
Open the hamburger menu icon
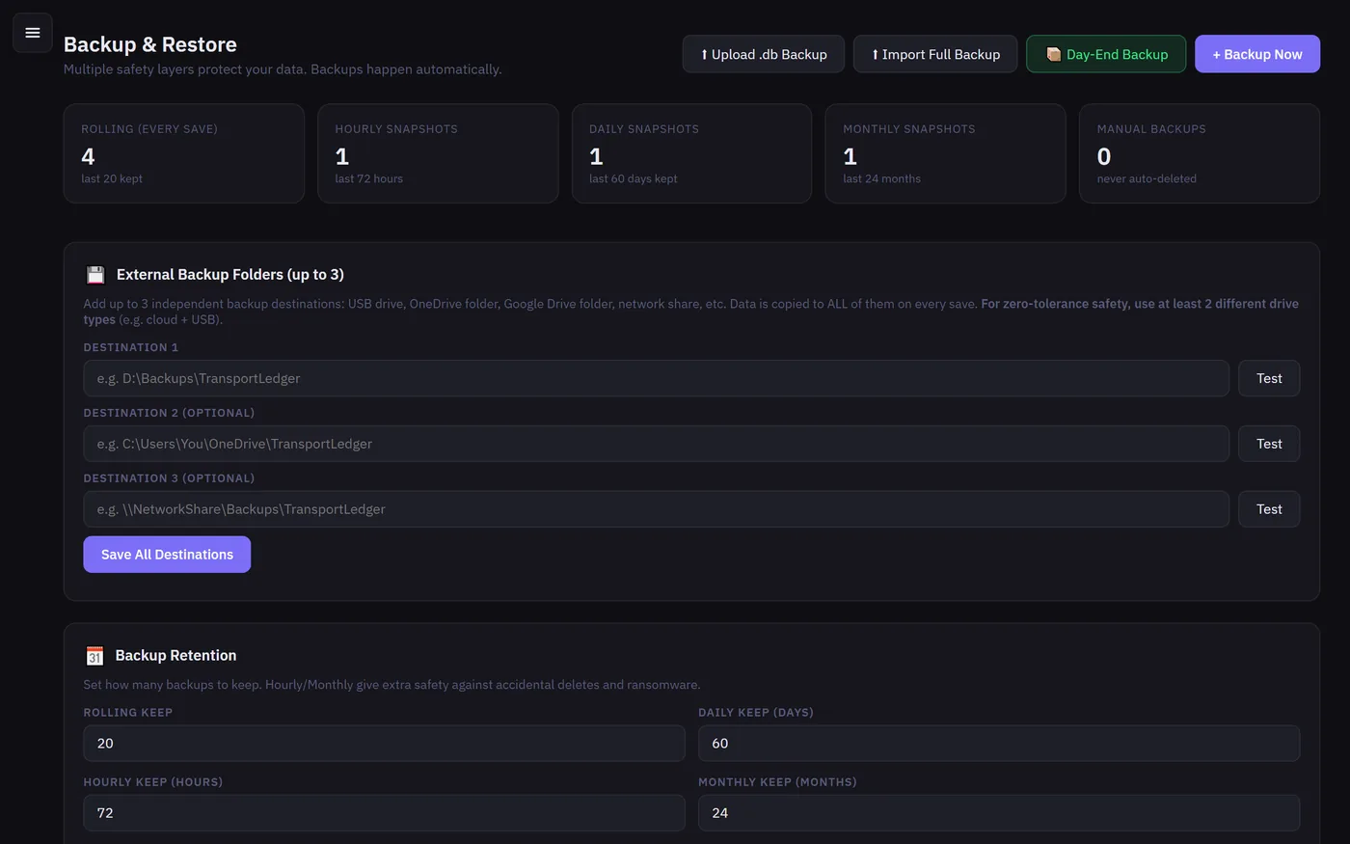click(32, 33)
